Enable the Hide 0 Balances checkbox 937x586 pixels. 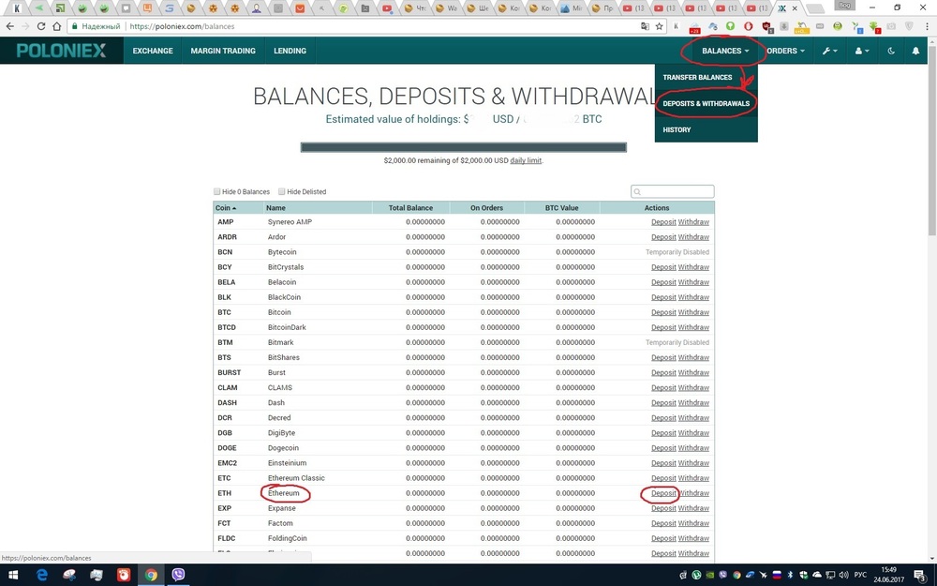pos(217,191)
